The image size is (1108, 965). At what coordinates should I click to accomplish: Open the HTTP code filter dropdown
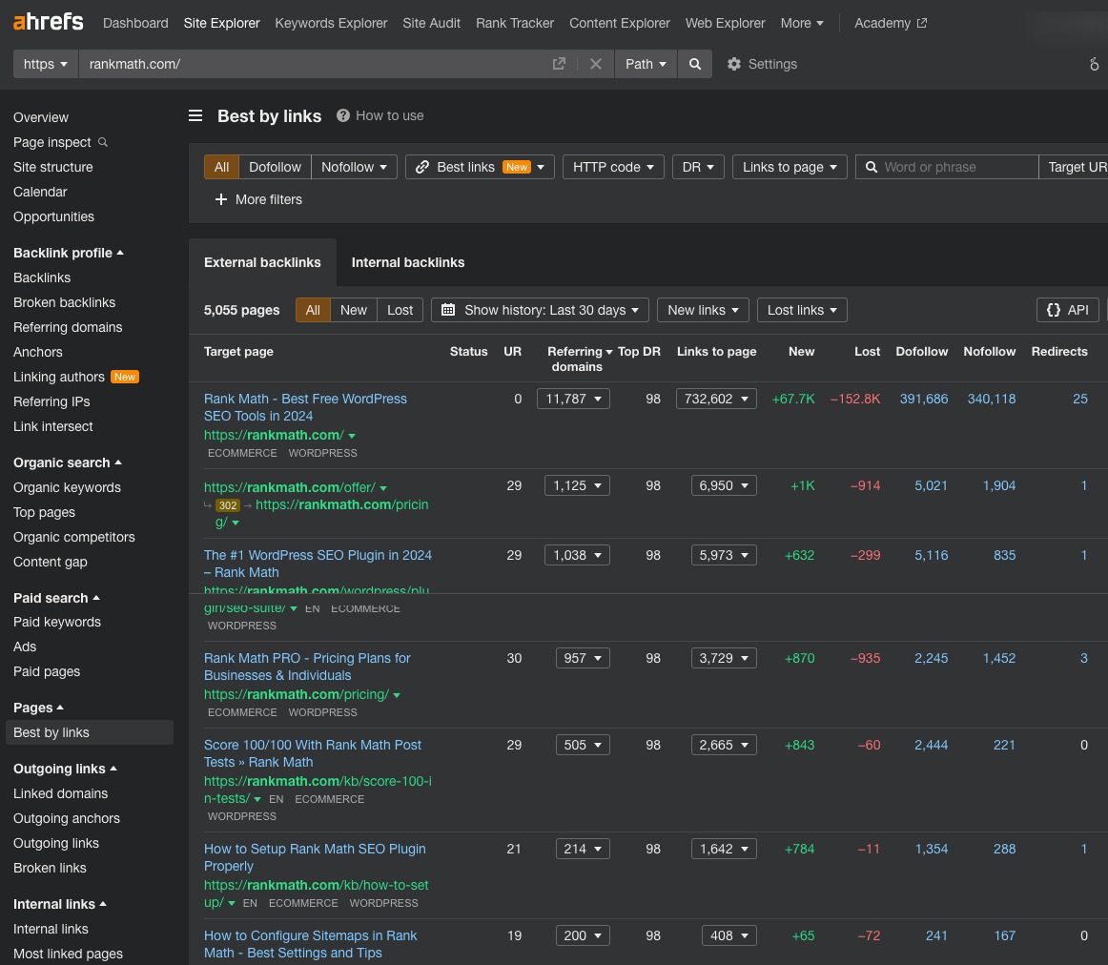click(x=613, y=168)
